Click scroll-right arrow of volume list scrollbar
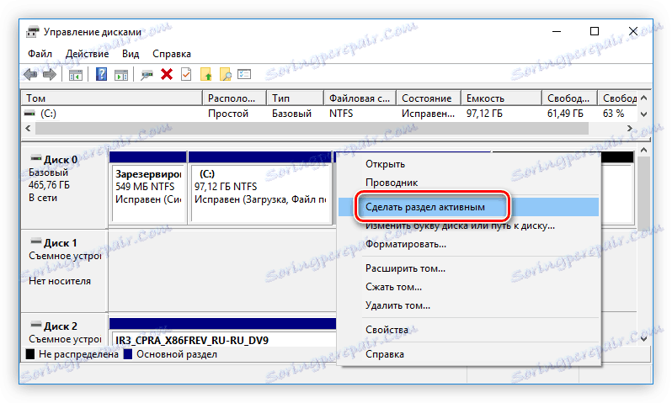 pyautogui.click(x=630, y=128)
